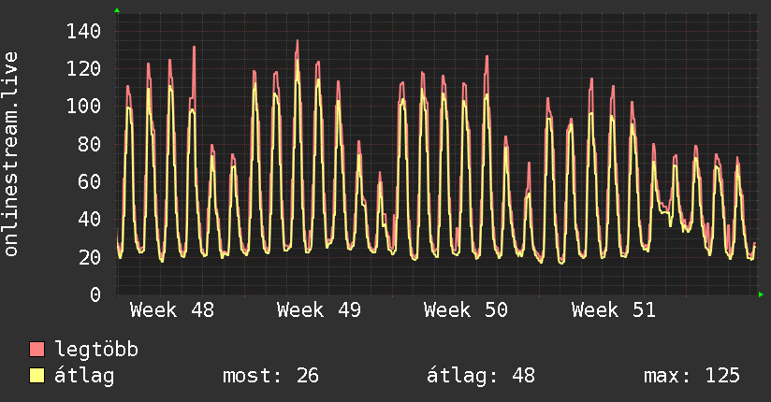Click the 80 y-axis tick label
The width and height of the screenshot is (771, 402).
(90, 144)
